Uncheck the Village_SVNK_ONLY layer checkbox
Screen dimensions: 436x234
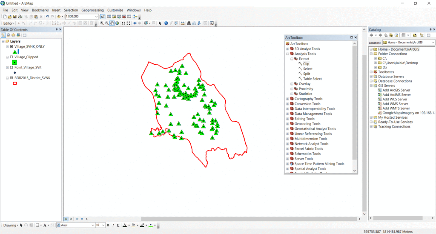tap(11, 47)
